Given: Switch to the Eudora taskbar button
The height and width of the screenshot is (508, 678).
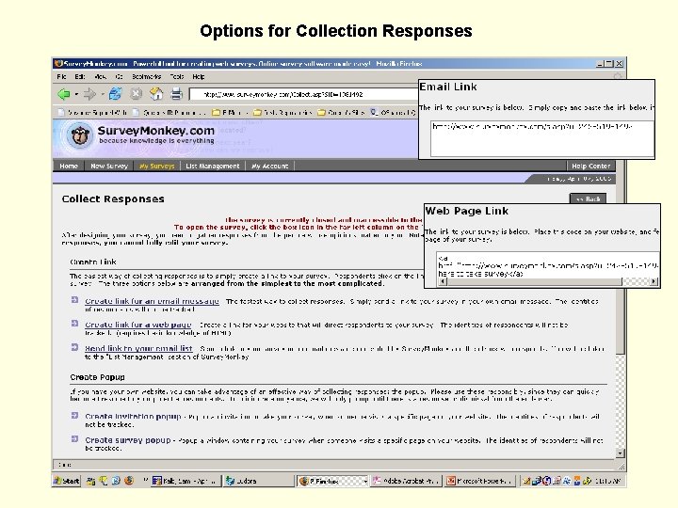Looking at the screenshot, I should click(x=258, y=481).
